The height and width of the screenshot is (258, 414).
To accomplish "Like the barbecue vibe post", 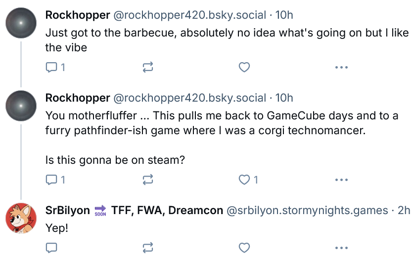I will pos(244,68).
